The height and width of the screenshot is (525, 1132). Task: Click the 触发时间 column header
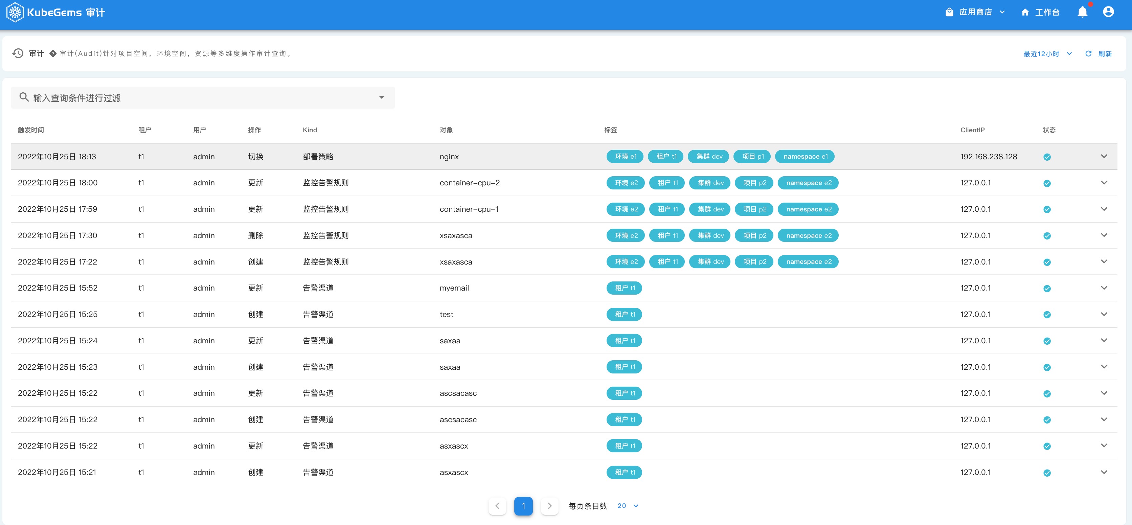click(31, 130)
